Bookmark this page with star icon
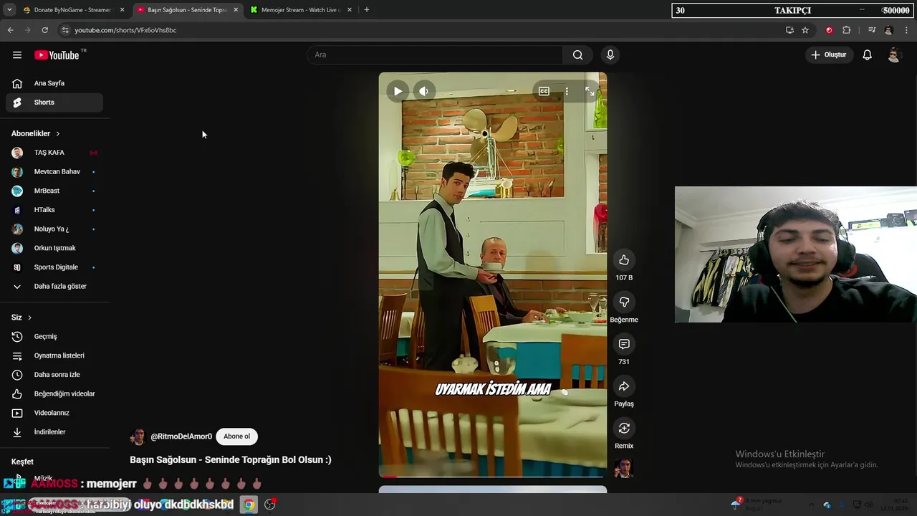The image size is (917, 516). (805, 30)
